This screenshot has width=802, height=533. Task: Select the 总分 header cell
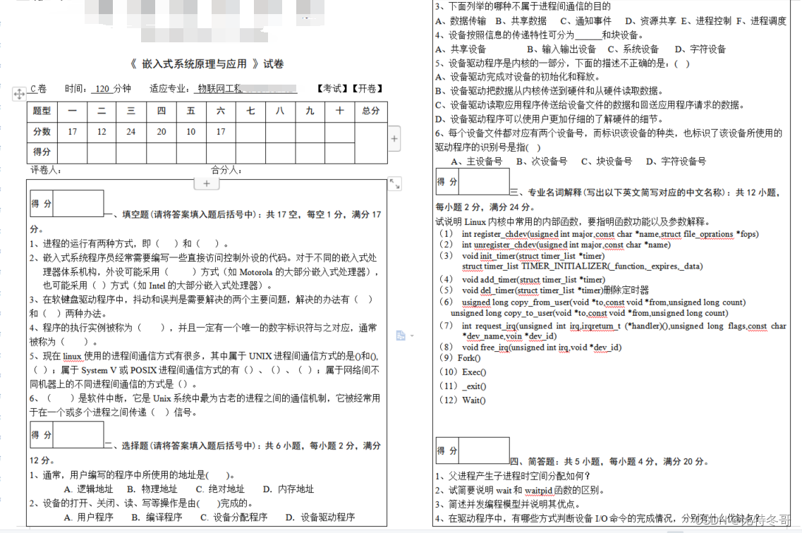[371, 111]
